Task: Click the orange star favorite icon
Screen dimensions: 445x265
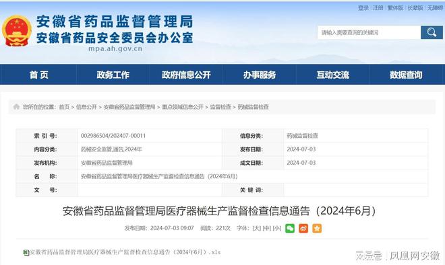Action: (x=317, y=228)
